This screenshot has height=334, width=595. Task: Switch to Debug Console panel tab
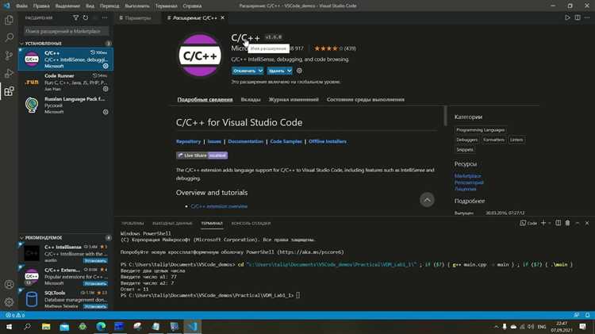pyautogui.click(x=251, y=223)
